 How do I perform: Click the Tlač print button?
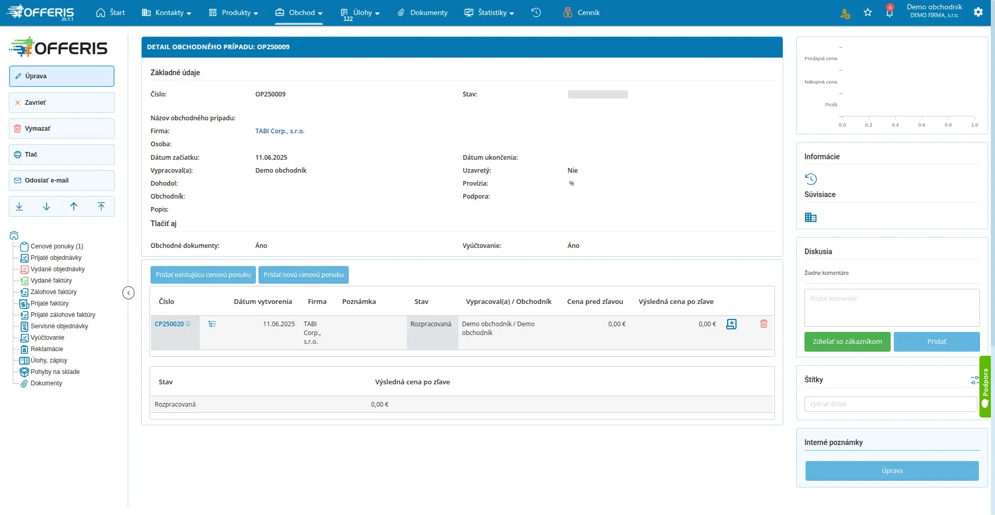pos(62,155)
